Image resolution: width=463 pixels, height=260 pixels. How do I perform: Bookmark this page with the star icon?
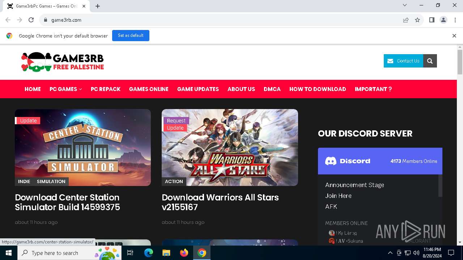[x=417, y=20]
